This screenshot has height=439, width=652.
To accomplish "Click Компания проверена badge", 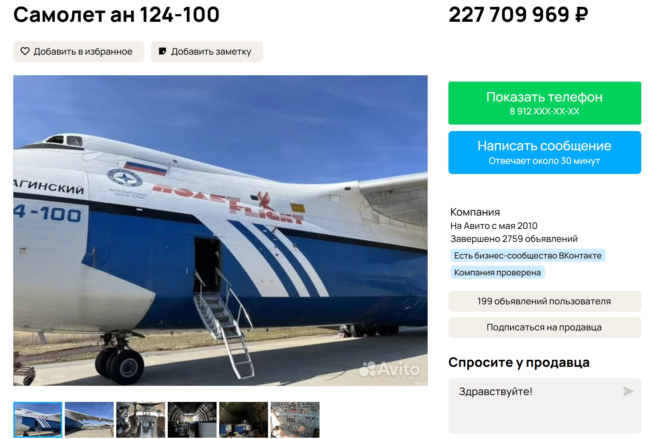I will pyautogui.click(x=497, y=273).
